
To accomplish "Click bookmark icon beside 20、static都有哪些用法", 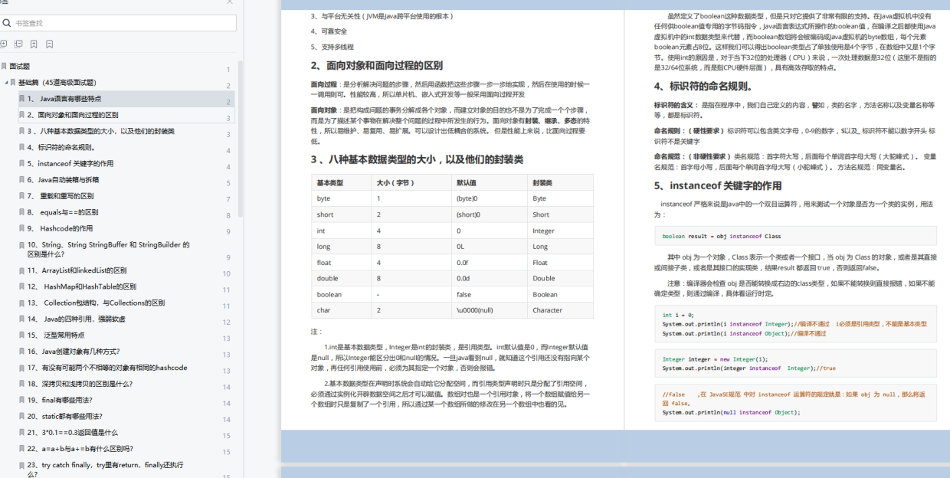I will click(22, 416).
